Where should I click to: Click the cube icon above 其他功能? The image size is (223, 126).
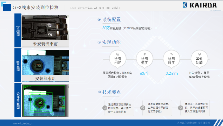coord(199,54)
